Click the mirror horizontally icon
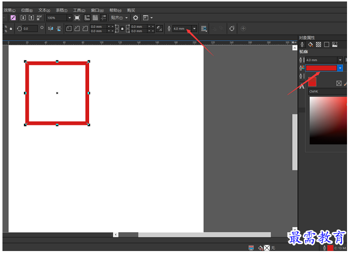 tap(51, 29)
